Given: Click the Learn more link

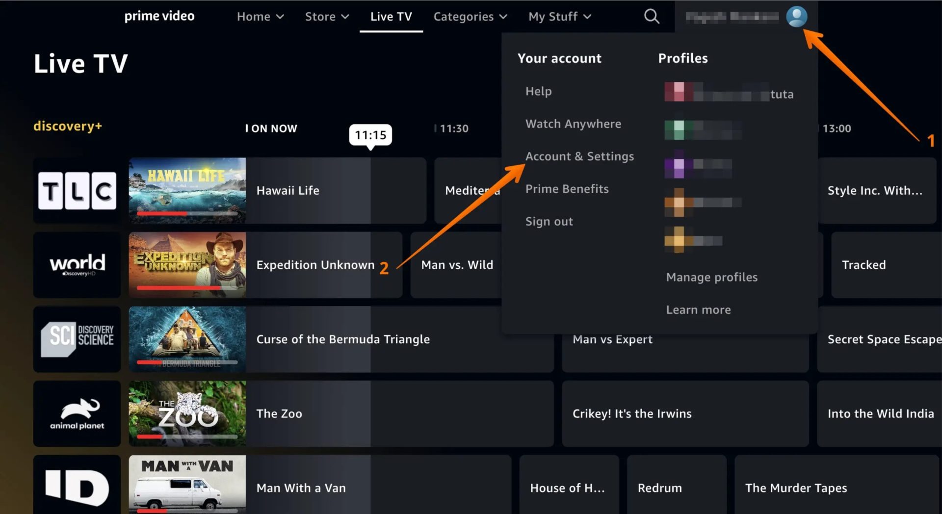Looking at the screenshot, I should [x=698, y=309].
